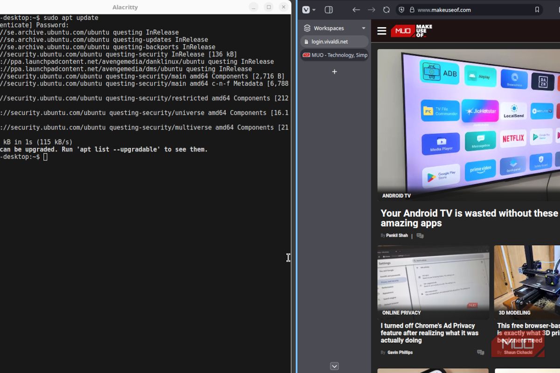This screenshot has width=560, height=373.
Task: Open comments icon beside Pankil Shah
Action: pyautogui.click(x=420, y=236)
